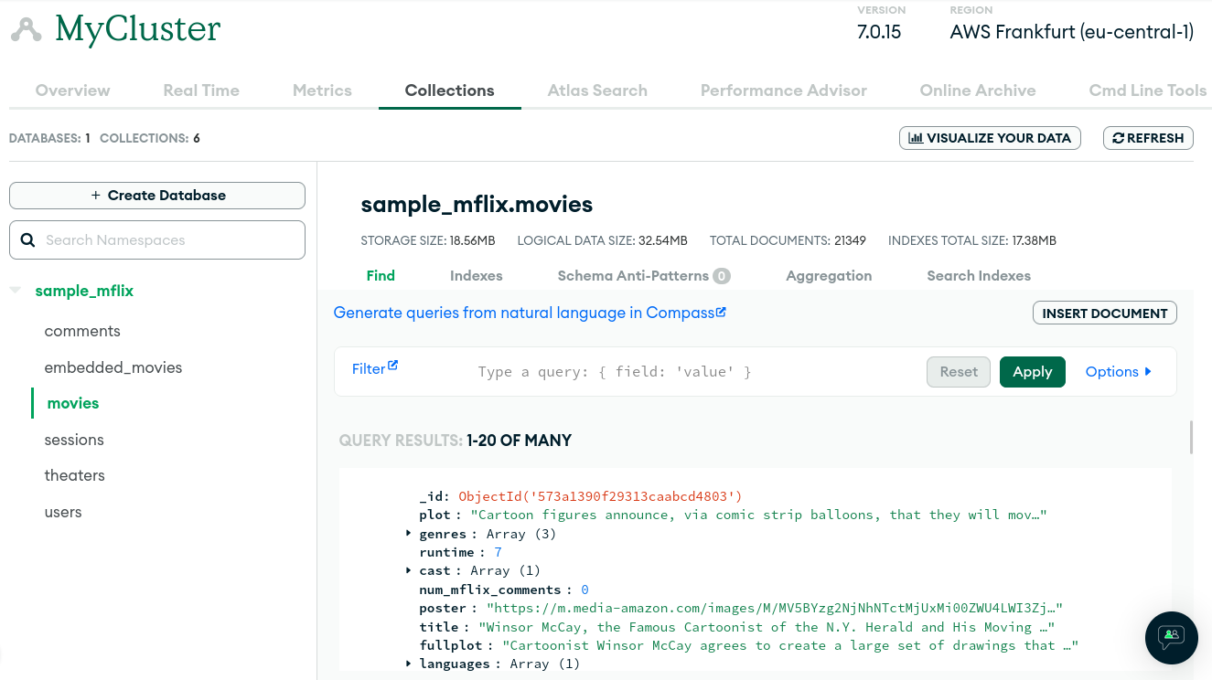Screen dimensions: 1212x680
Task: Select the theaters collection
Action: tap(75, 475)
